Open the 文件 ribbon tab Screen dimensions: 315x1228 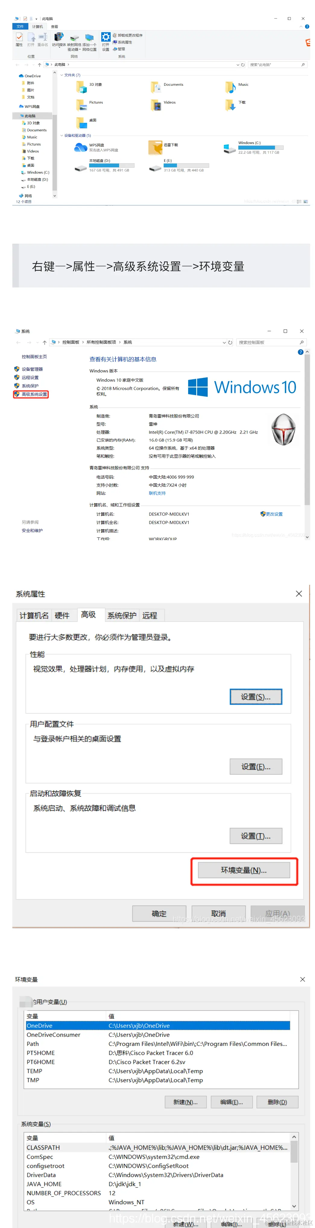pyautogui.click(x=20, y=26)
